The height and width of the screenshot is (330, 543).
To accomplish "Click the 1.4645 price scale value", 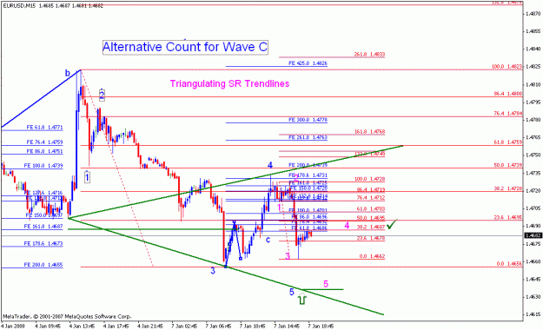I will pos(533,279).
